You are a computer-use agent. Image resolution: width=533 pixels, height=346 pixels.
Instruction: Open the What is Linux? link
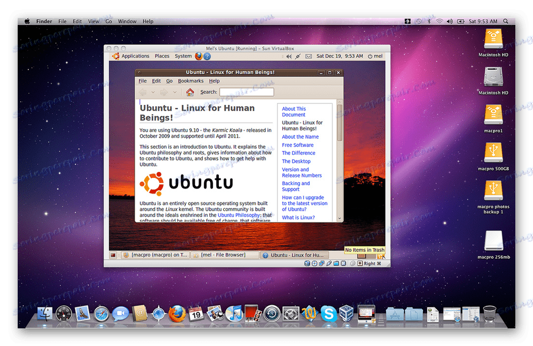pos(298,218)
